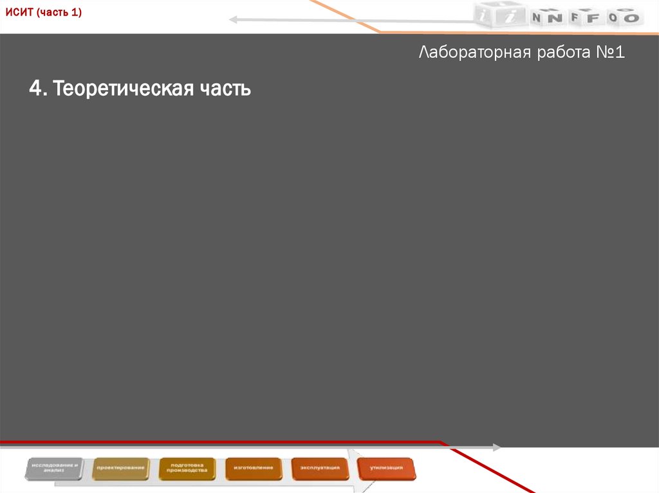Select the '4. Теоретическая часть' slide title
659x493 pixels.
pyautogui.click(x=139, y=89)
